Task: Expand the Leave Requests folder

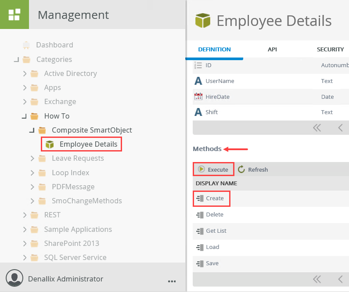Action: pyautogui.click(x=32, y=159)
